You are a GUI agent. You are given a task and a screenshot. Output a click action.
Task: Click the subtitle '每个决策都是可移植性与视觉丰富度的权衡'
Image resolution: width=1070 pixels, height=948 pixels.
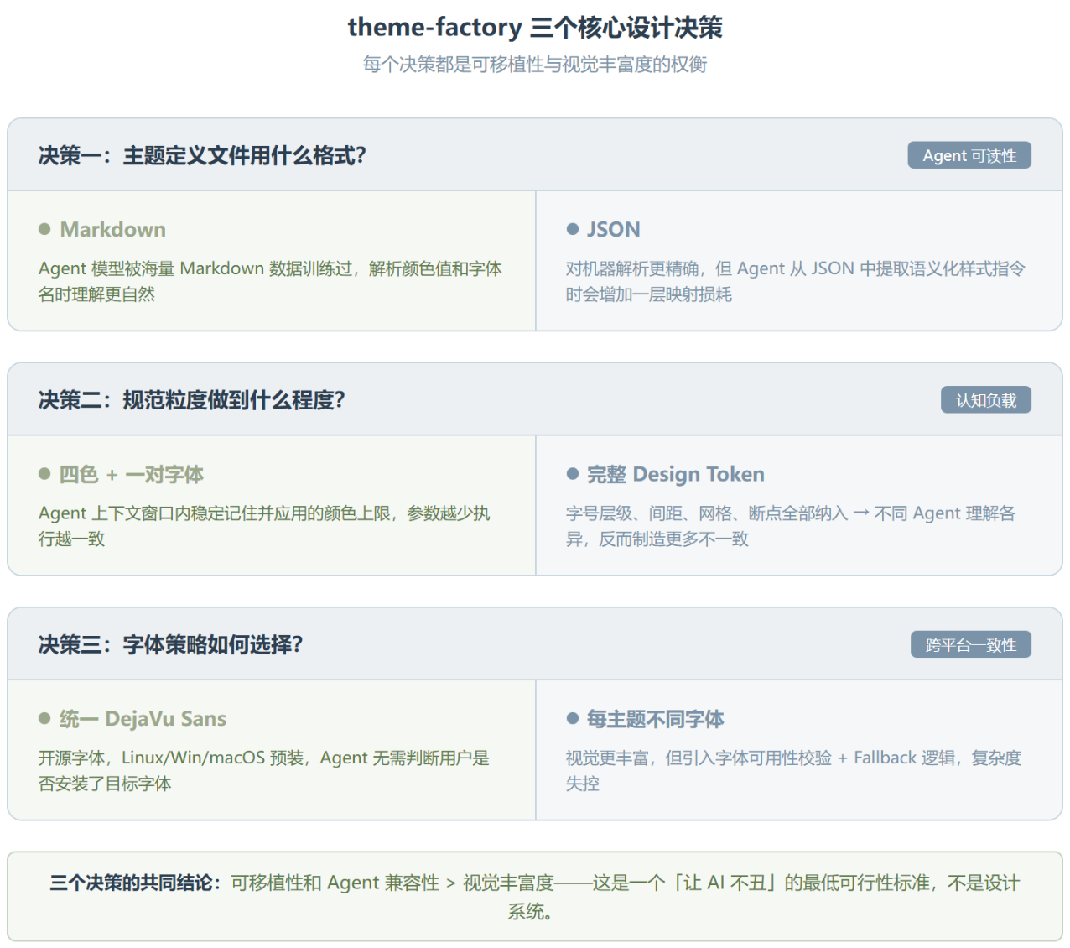[x=535, y=65]
